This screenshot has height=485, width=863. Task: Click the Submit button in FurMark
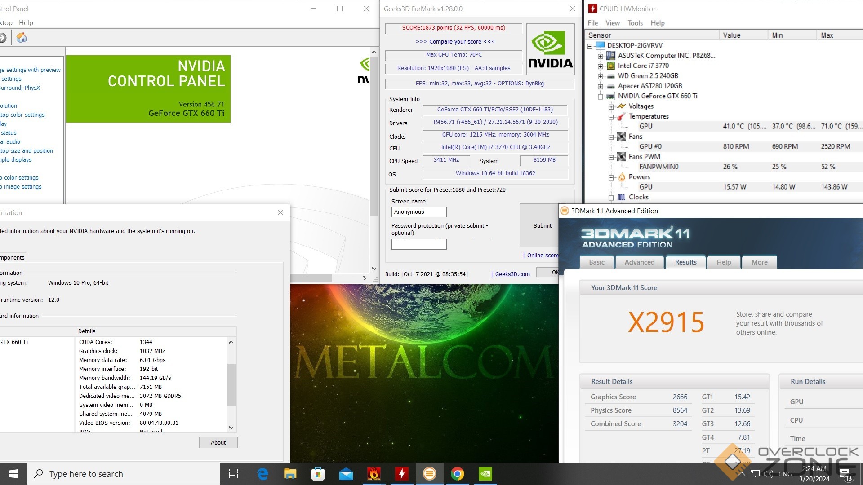click(x=542, y=225)
